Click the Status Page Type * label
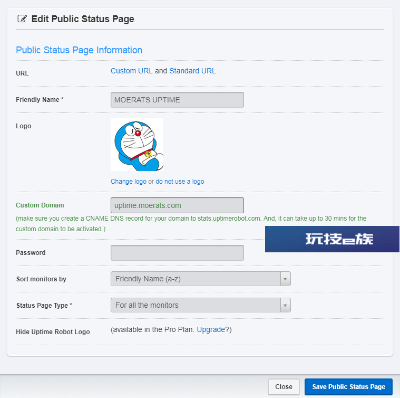400x398 pixels. (x=44, y=305)
